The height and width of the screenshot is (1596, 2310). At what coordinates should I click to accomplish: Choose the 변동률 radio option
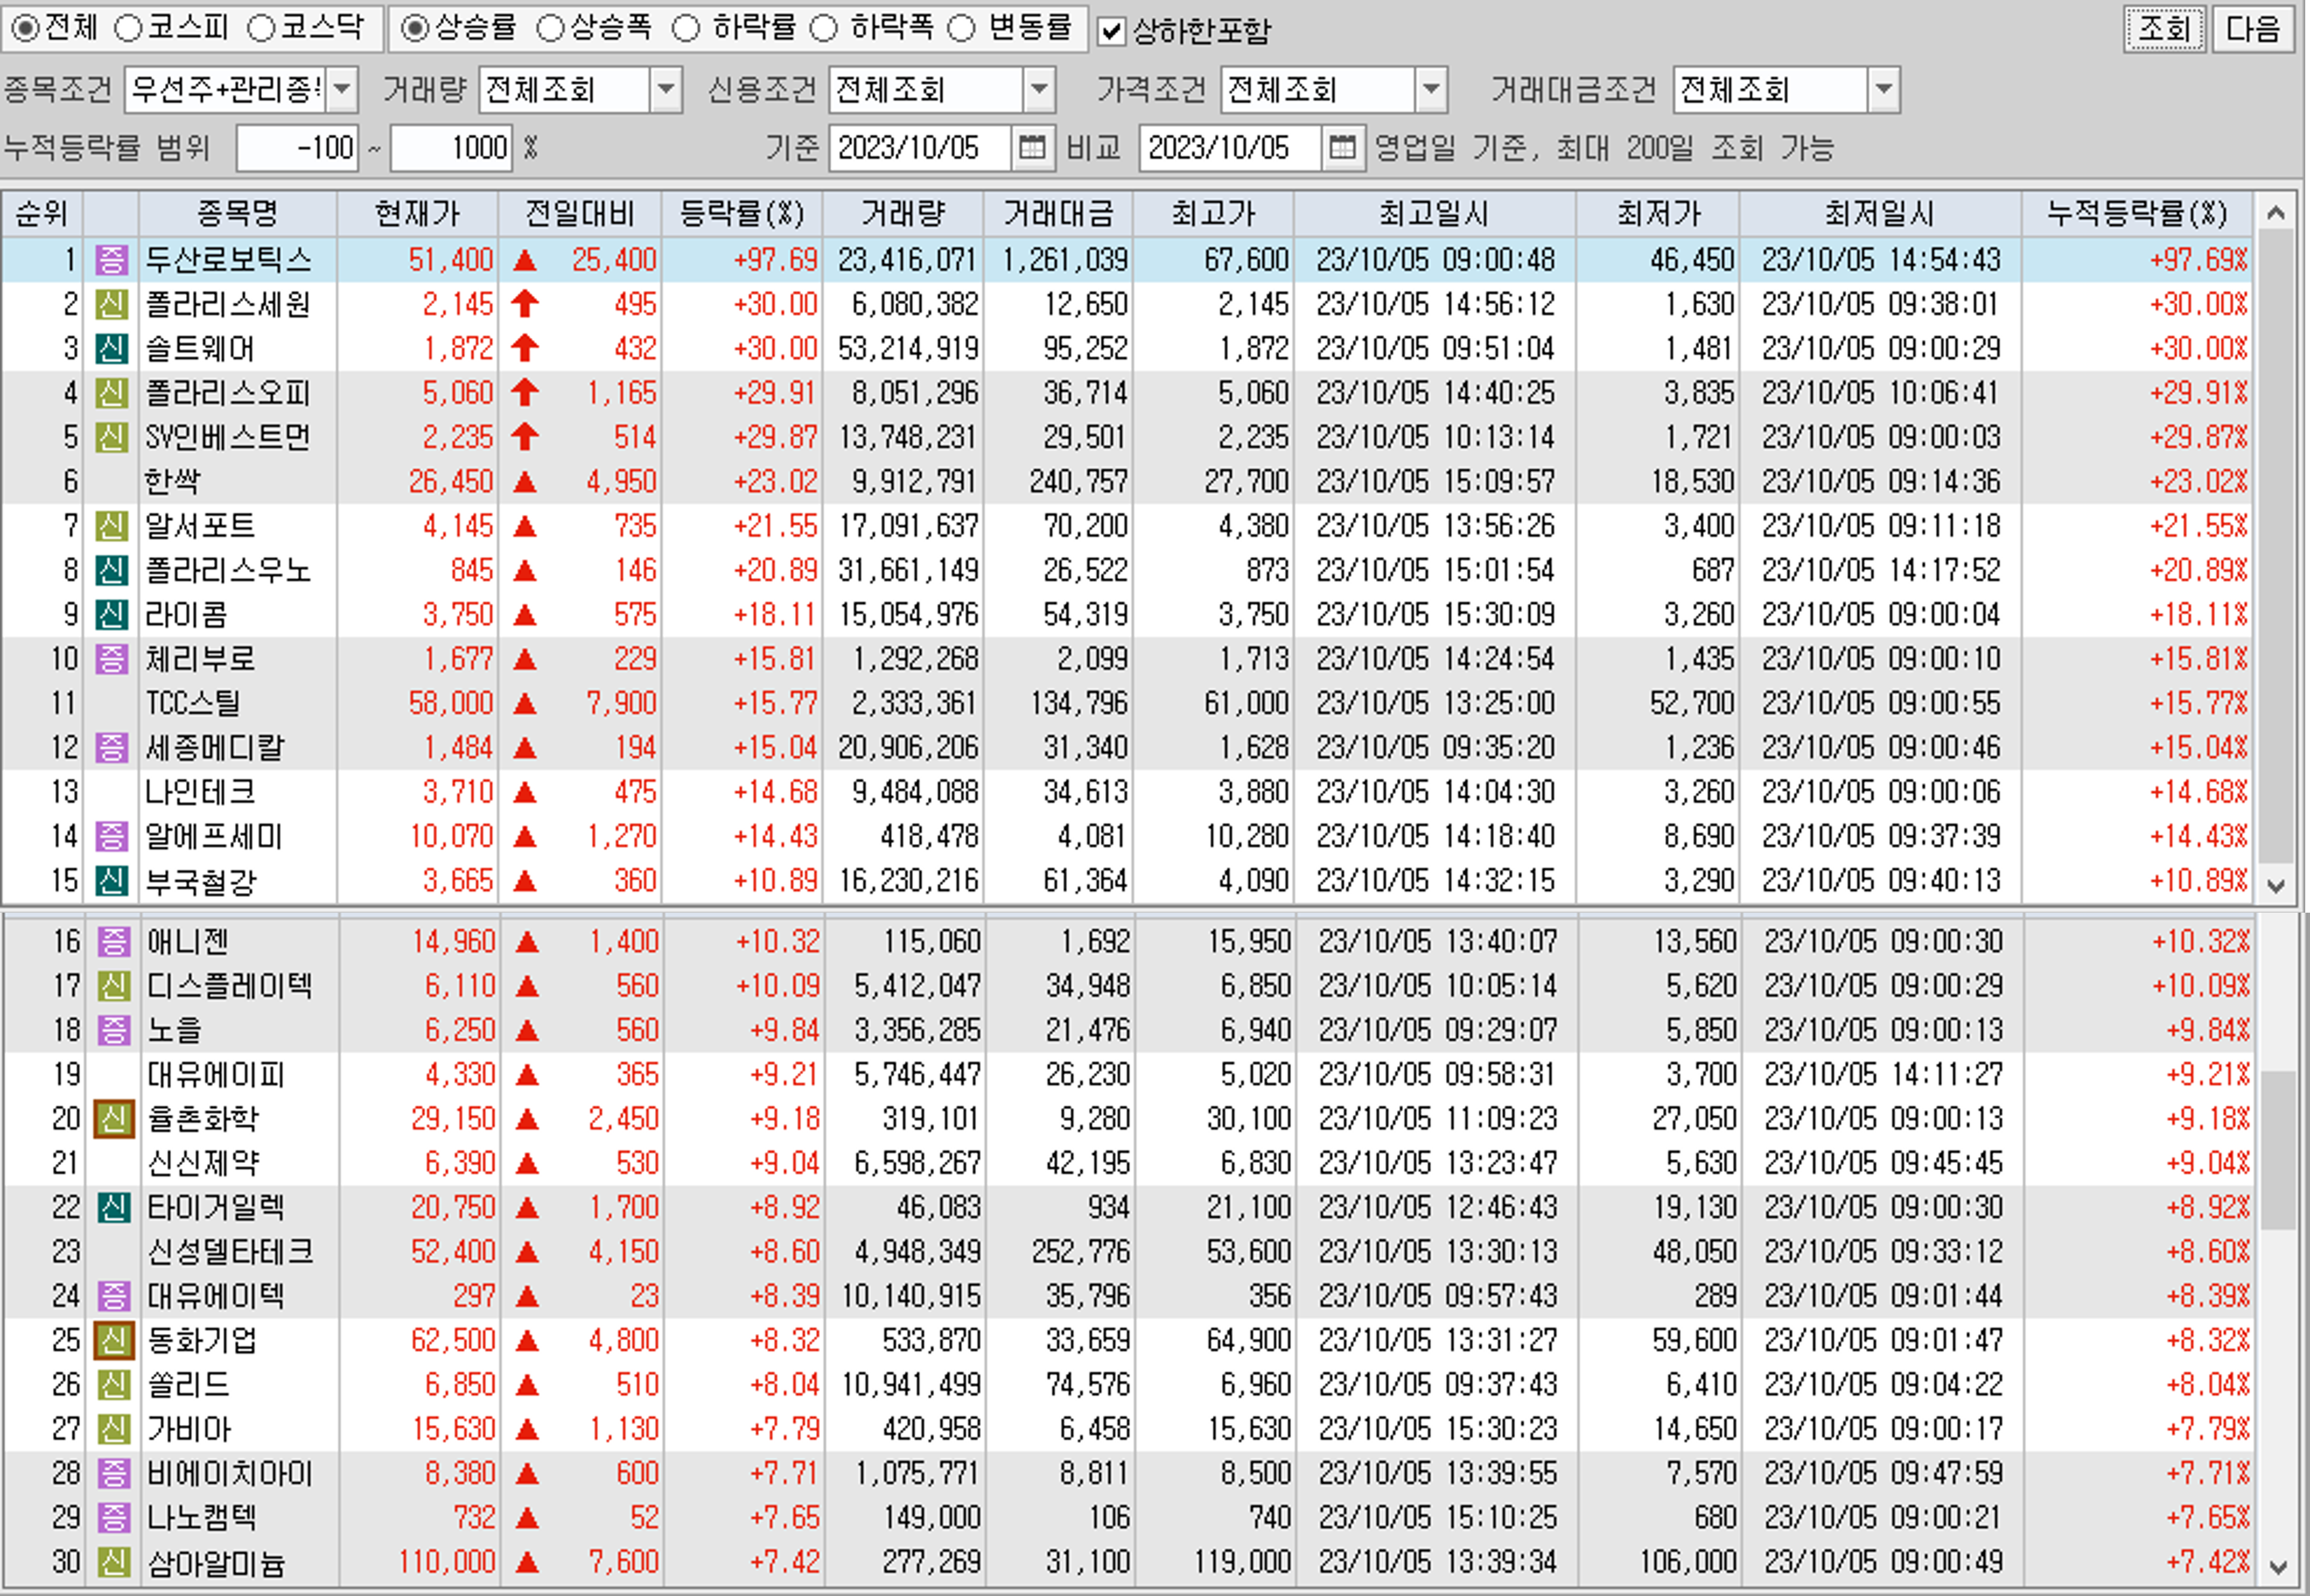(961, 28)
